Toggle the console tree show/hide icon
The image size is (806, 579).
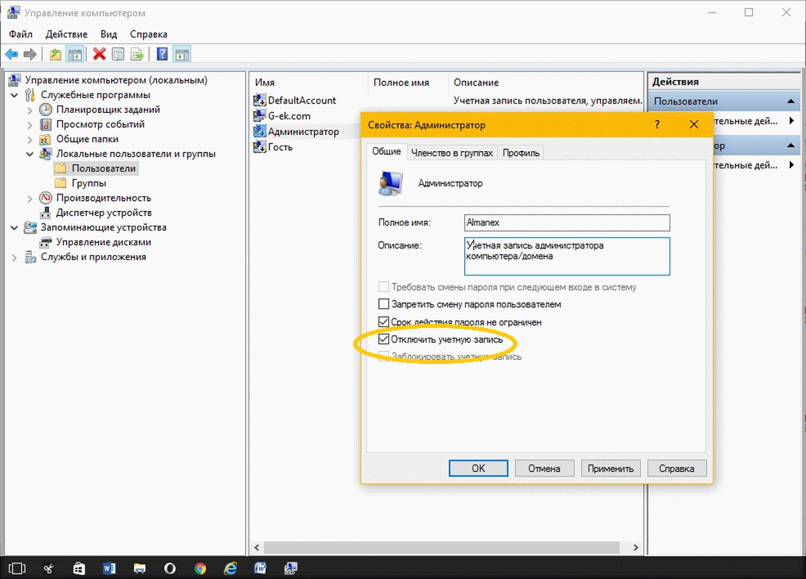point(75,54)
